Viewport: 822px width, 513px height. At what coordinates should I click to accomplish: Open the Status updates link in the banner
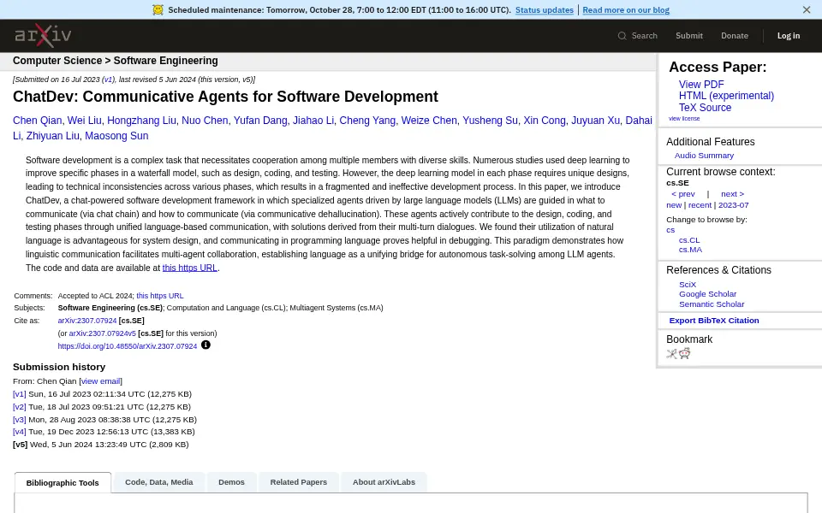(545, 10)
